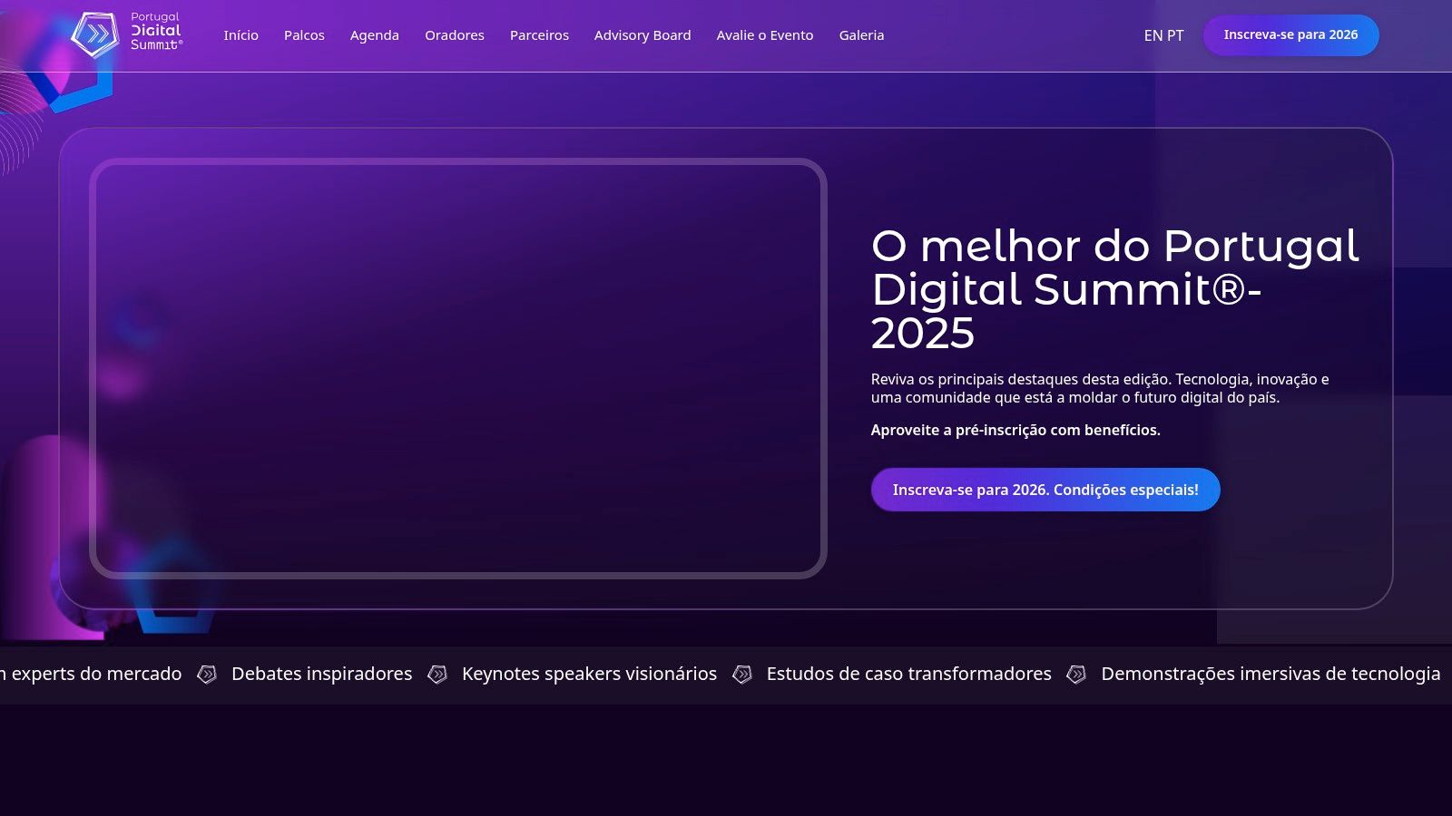Open Avalie o Evento
Screen dimensions: 1452x816
point(765,35)
